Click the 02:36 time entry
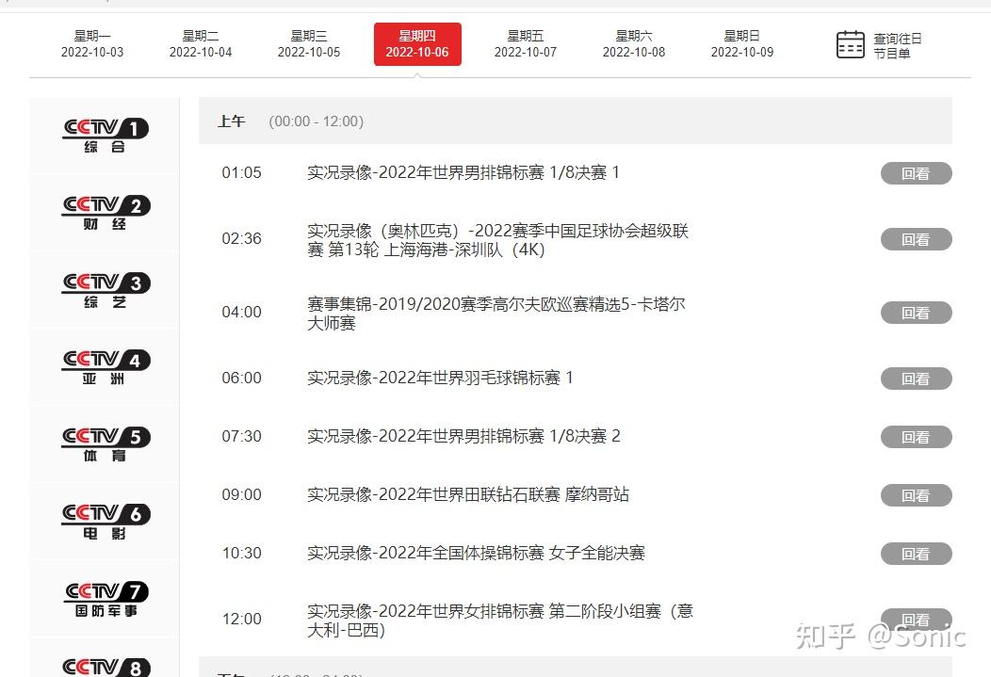Viewport: 991px width, 677px height. click(241, 239)
